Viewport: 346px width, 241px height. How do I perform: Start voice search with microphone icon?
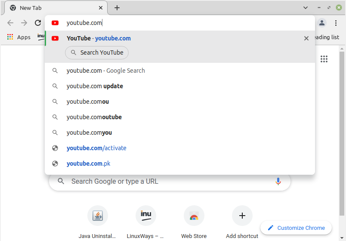[278, 182]
